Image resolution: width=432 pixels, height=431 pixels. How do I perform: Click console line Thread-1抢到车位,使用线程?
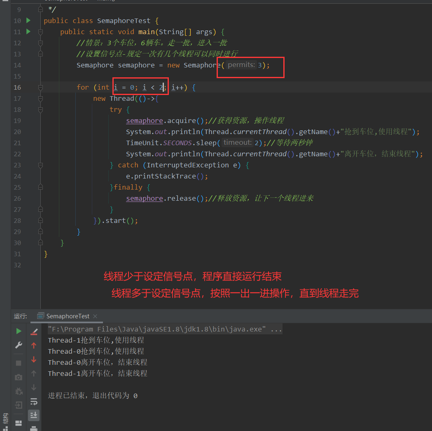point(96,340)
